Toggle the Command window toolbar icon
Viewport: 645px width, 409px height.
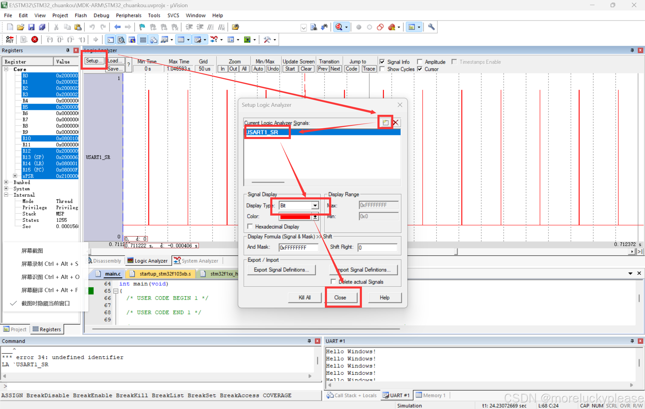[110, 40]
